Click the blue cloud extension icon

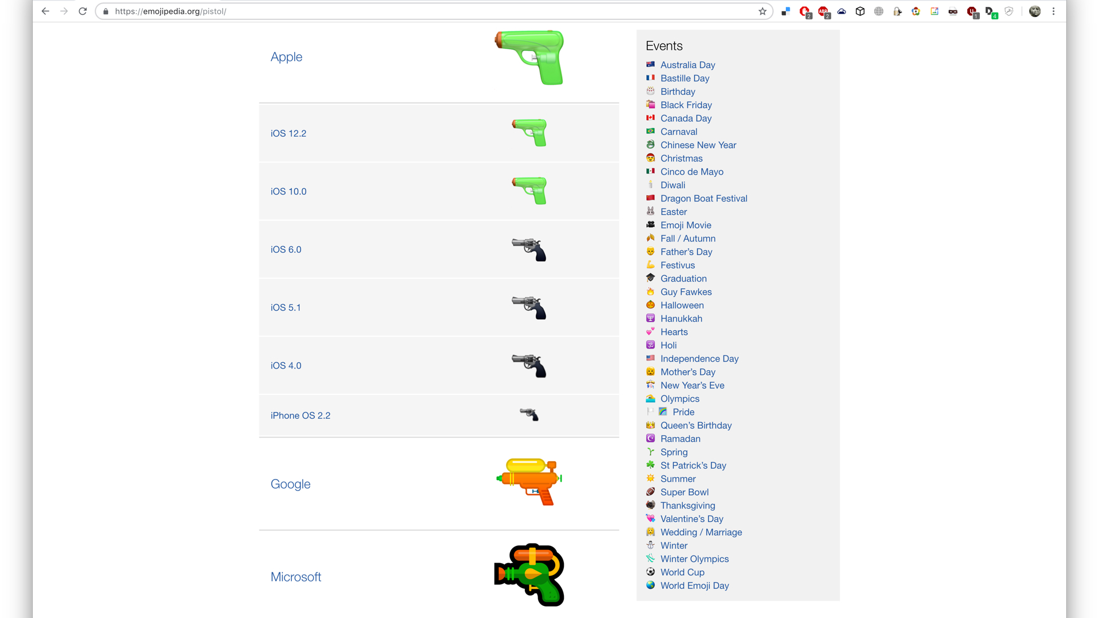[841, 11]
